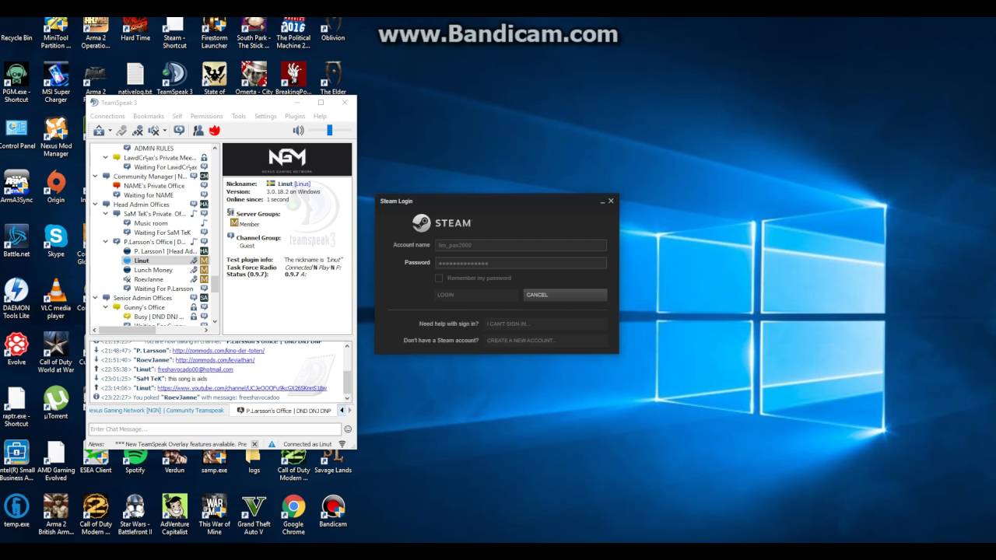Open the uTorrent desktop icon
The height and width of the screenshot is (560, 996).
coord(56,403)
